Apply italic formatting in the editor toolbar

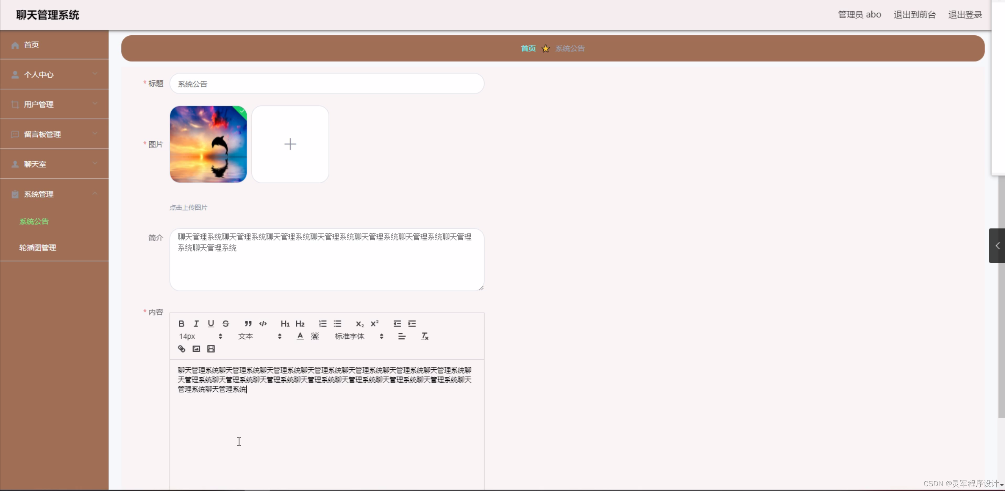pos(196,323)
